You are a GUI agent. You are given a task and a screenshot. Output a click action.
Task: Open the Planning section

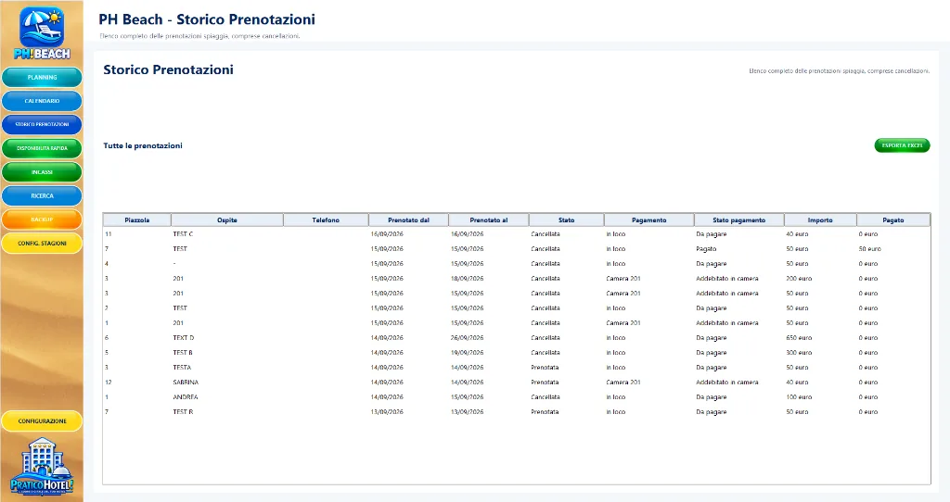[42, 78]
